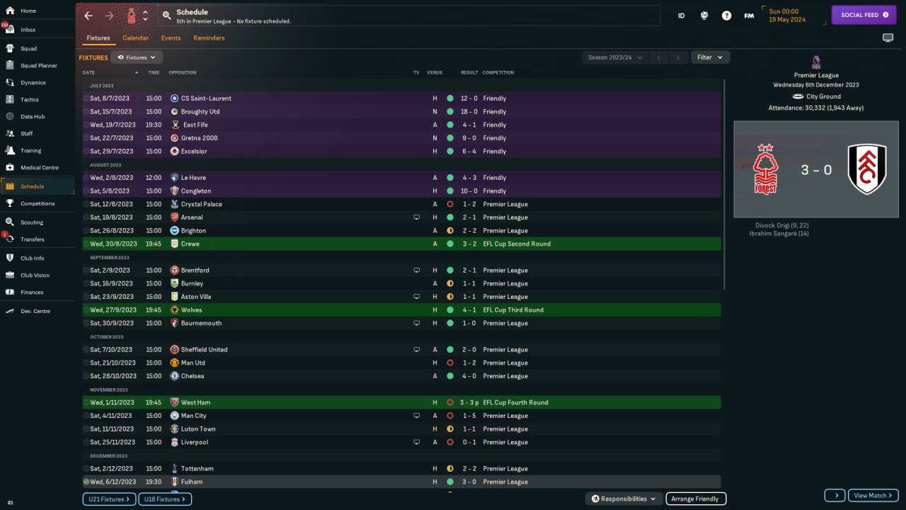Toggle the check circle on the Crewe fixture
This screenshot has width=906, height=510.
point(86,244)
